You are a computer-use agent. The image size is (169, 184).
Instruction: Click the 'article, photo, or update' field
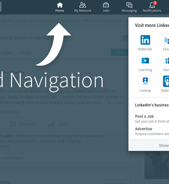click(25, 38)
